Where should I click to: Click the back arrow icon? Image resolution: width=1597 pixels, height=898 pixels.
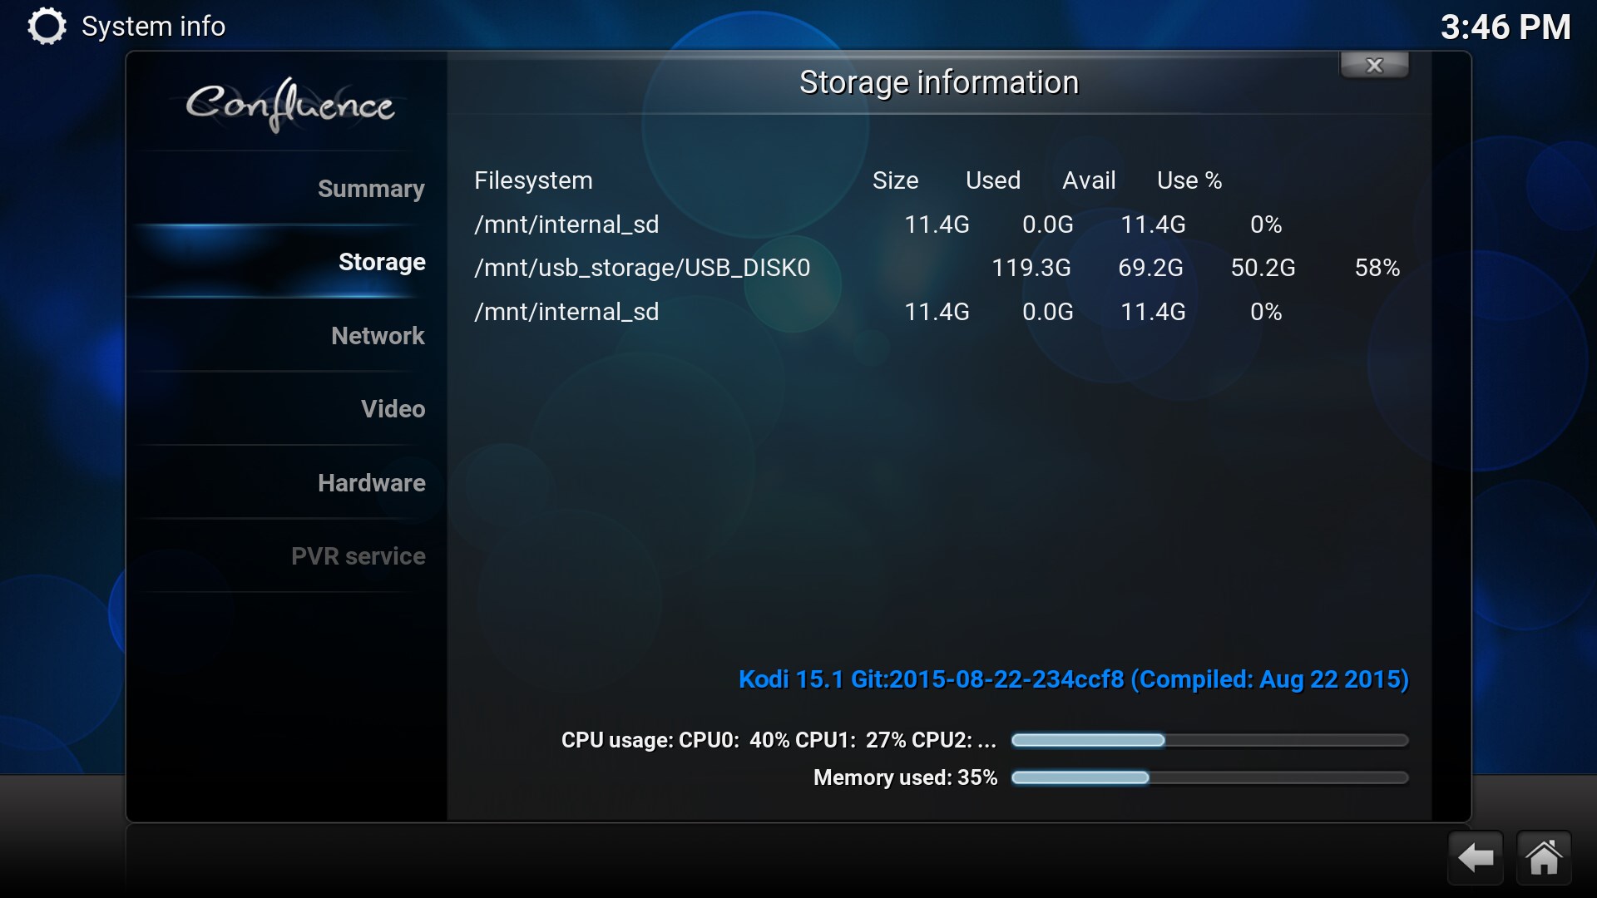(1476, 857)
